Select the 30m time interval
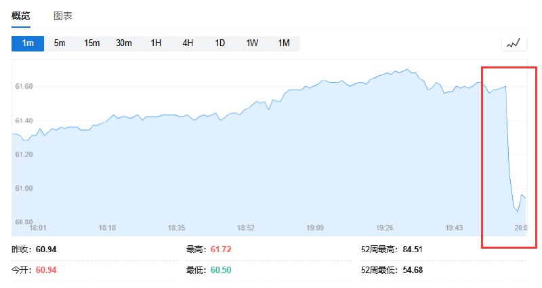Viewport: 542px width, 288px height. [124, 43]
